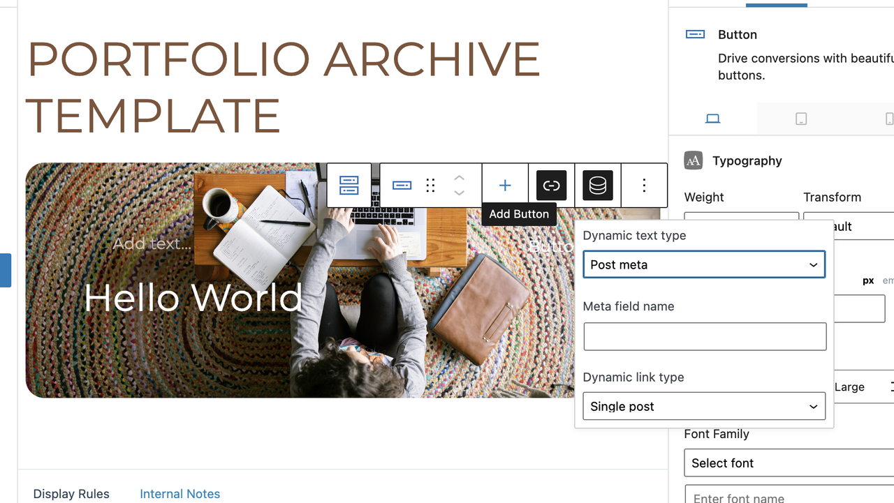This screenshot has height=503, width=894.
Task: Click the plus Add Button icon
Action: 505,186
